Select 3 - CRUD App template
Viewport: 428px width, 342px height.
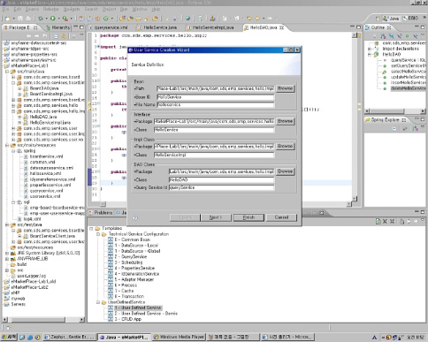pos(128,319)
